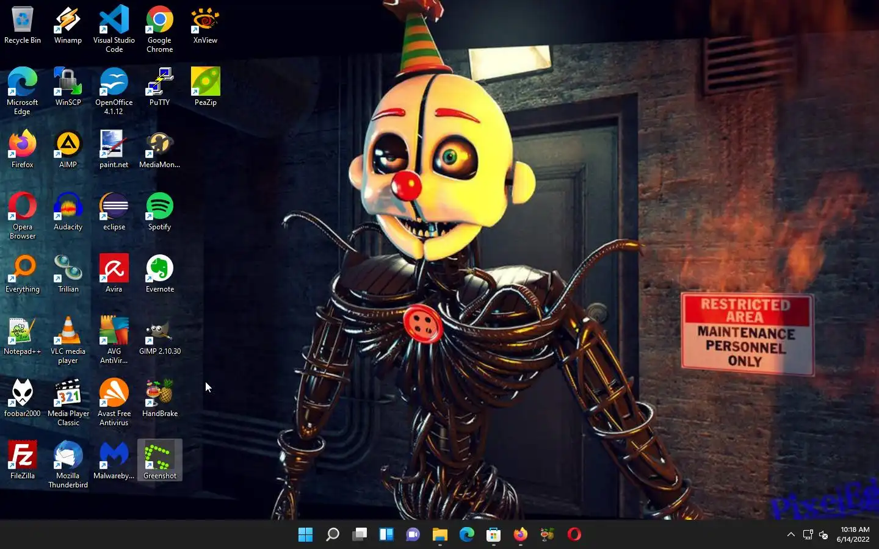879x549 pixels.
Task: Select the highlighted Greenshot shortcut
Action: [160, 461]
